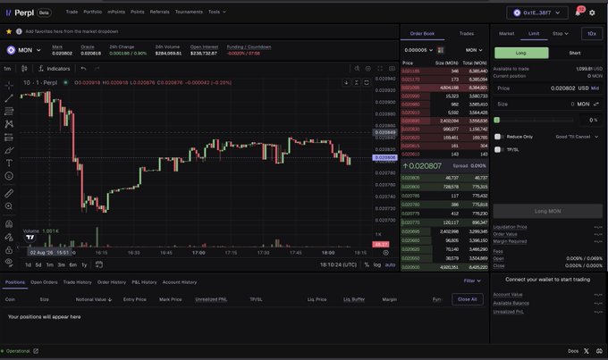Open the Tournaments page in the top menu
Screen dimensions: 608x360
coord(189,12)
